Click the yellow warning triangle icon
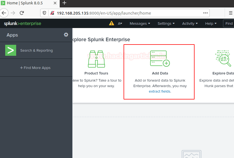234x158 pixels. 112,23
